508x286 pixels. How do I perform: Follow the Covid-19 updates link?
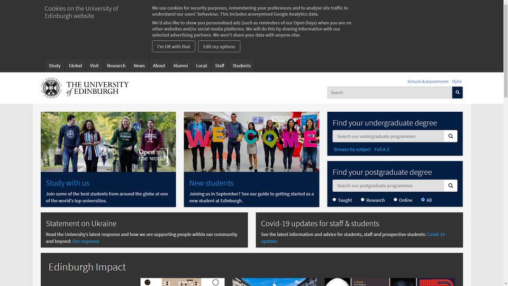pyautogui.click(x=353, y=238)
